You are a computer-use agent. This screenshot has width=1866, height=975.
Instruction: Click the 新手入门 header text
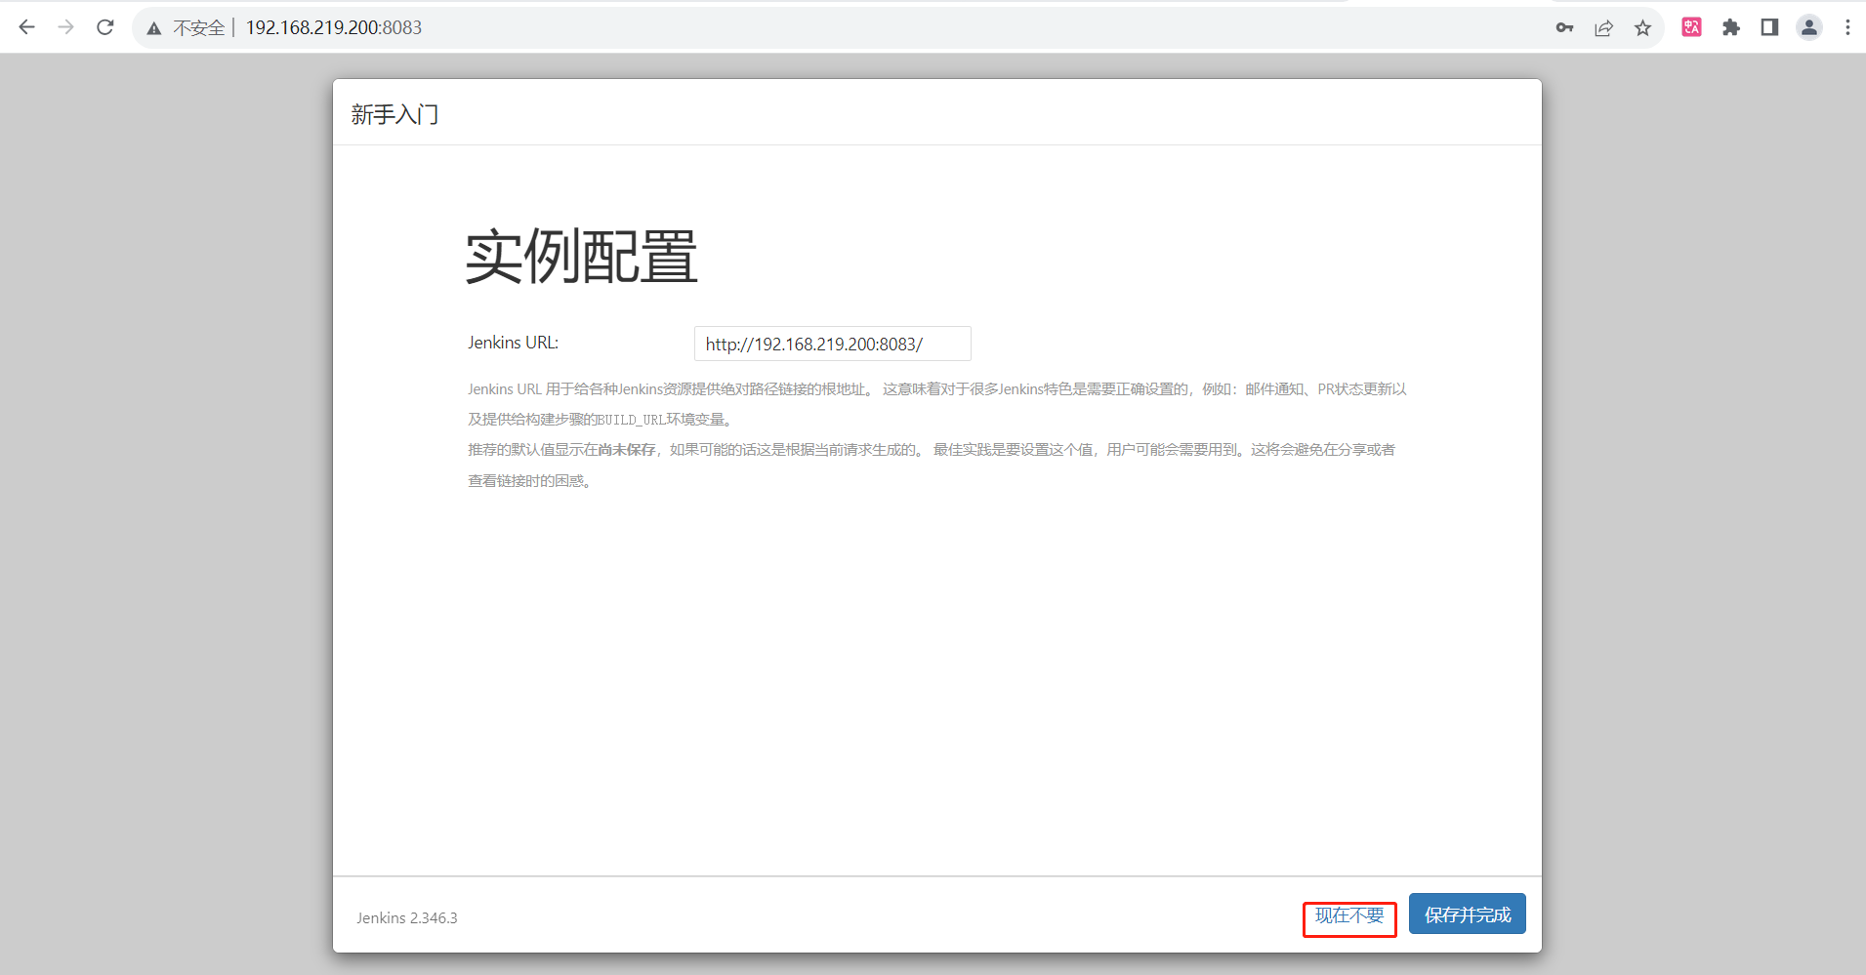coord(394,115)
